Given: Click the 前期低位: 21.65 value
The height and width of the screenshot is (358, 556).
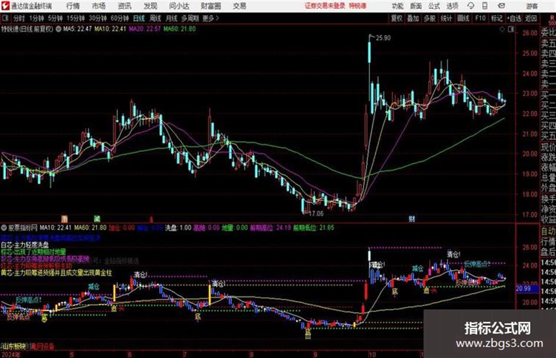Looking at the screenshot, I should [314, 227].
